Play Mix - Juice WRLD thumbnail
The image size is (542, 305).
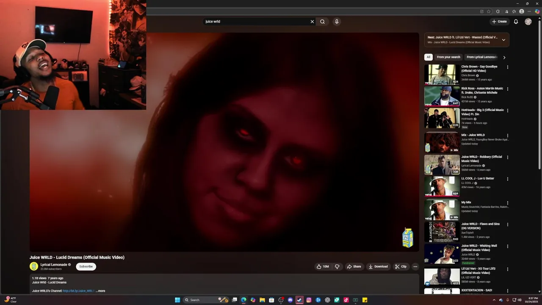442,142
